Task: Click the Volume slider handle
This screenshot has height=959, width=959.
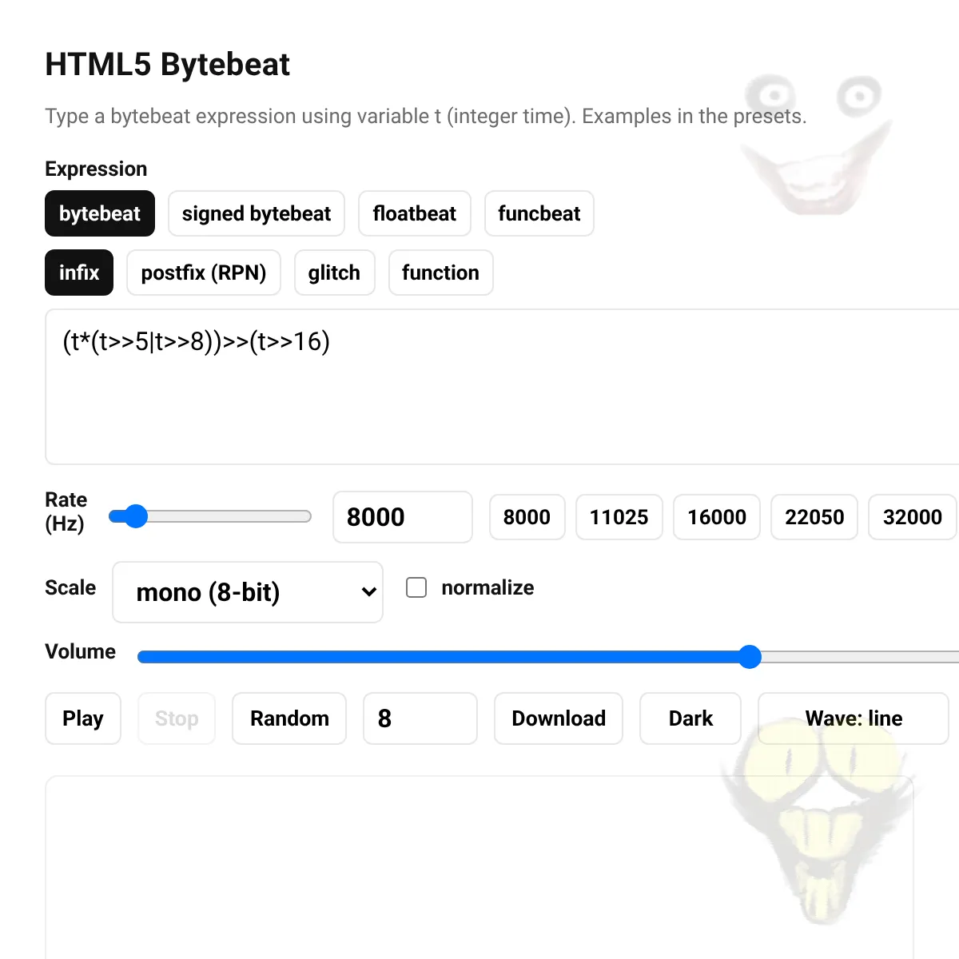Action: [750, 657]
